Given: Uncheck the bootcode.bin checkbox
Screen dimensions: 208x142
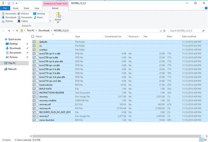Looking at the screenshot, I should pyautogui.click(x=34, y=85).
